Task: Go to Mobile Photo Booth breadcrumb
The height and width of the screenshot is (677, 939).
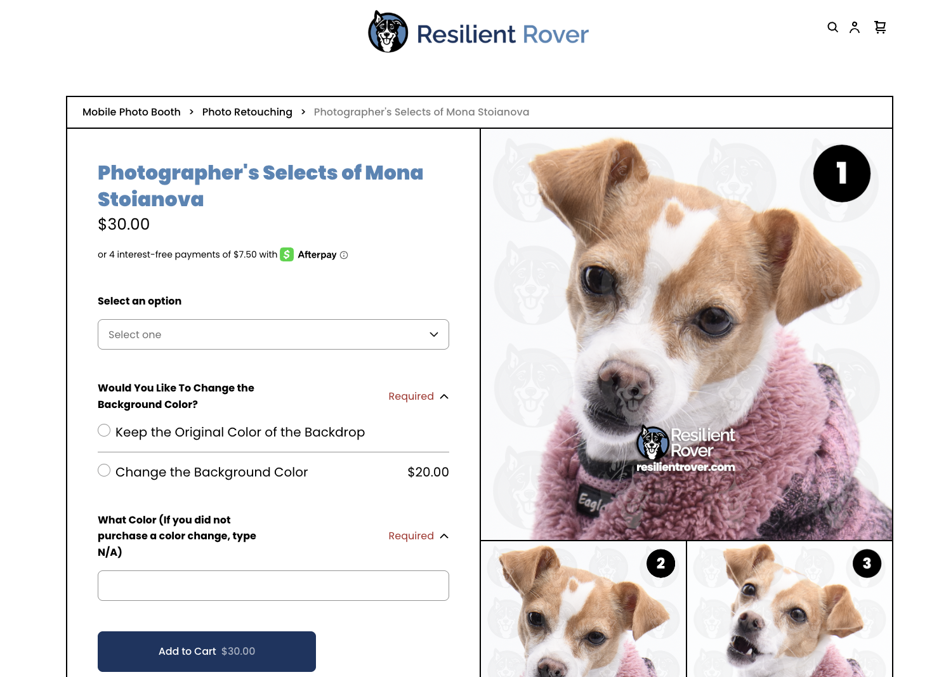Action: point(131,112)
